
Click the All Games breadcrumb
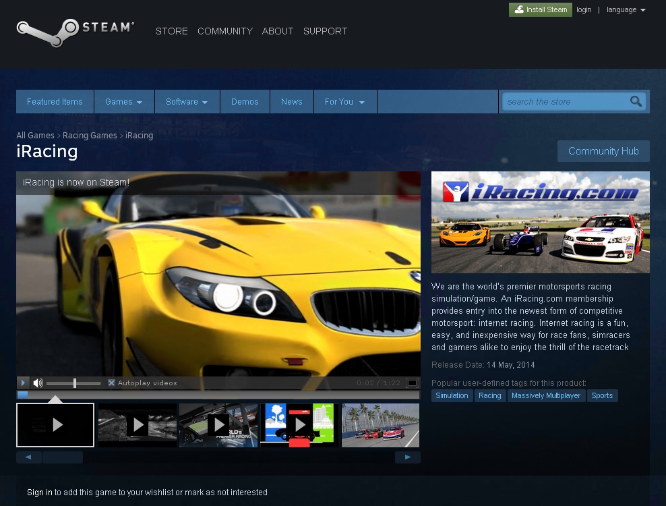(x=35, y=135)
